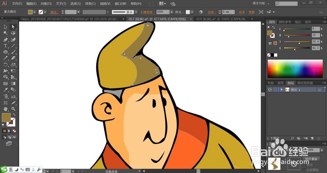Set paint mode to none below swatches

(x=14, y=131)
